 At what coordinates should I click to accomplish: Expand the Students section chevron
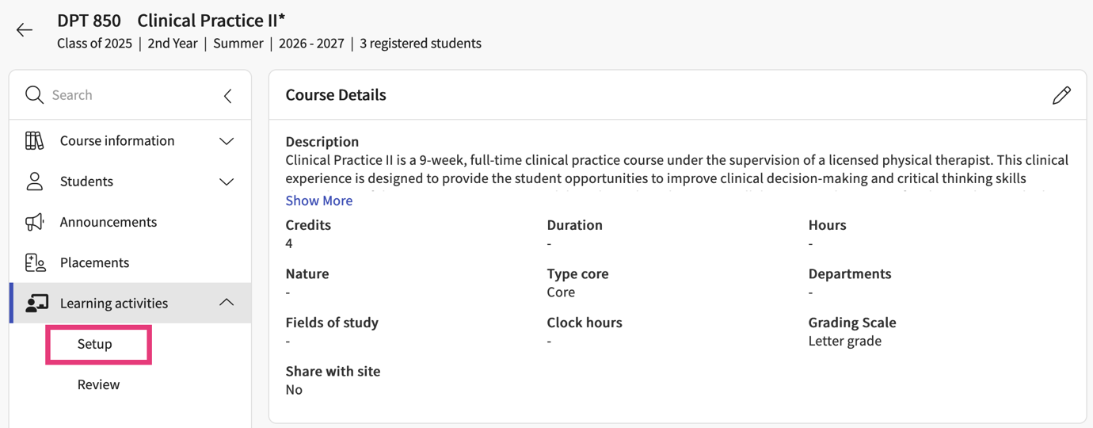[227, 182]
